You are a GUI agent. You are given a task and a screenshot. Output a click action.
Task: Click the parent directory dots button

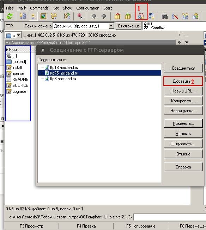tap(187, 35)
